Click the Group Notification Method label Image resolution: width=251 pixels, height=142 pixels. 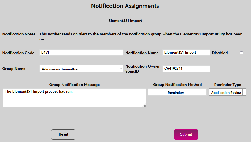(x=178, y=85)
